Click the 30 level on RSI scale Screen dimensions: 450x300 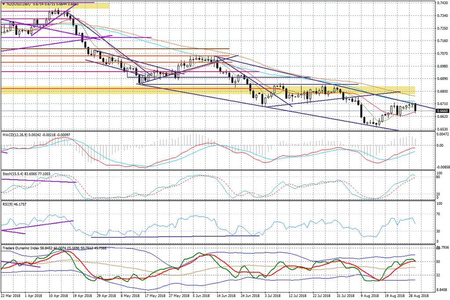click(x=438, y=231)
